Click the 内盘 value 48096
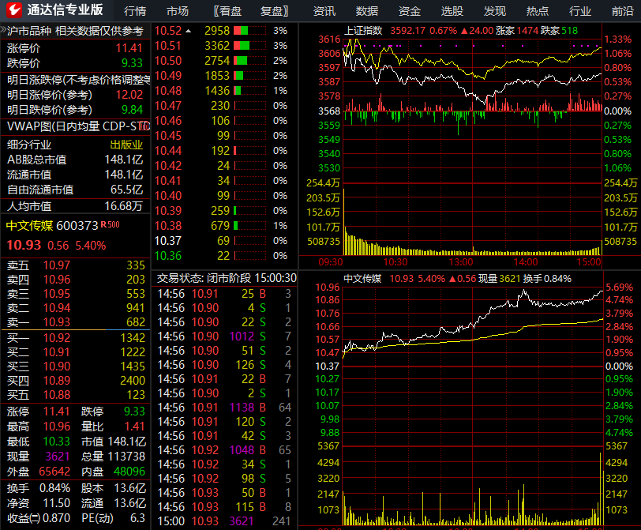This screenshot has width=641, height=530. coord(129,471)
